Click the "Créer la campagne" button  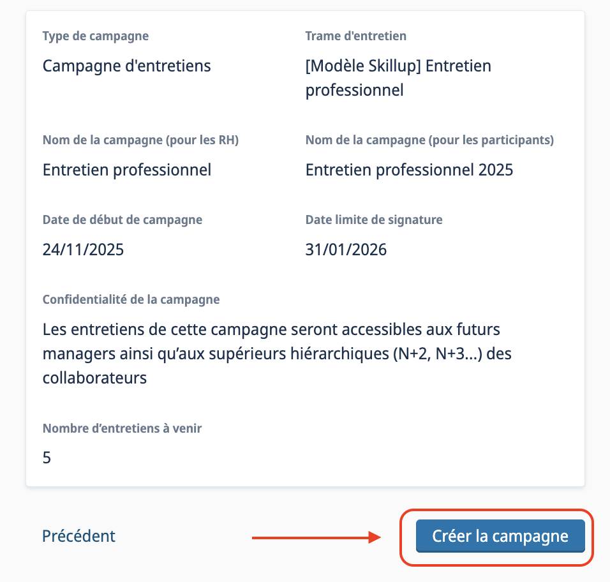500,536
